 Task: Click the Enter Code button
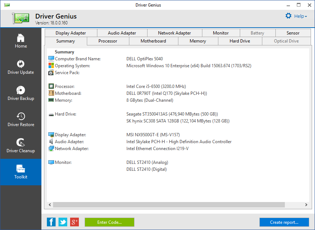pos(109,222)
